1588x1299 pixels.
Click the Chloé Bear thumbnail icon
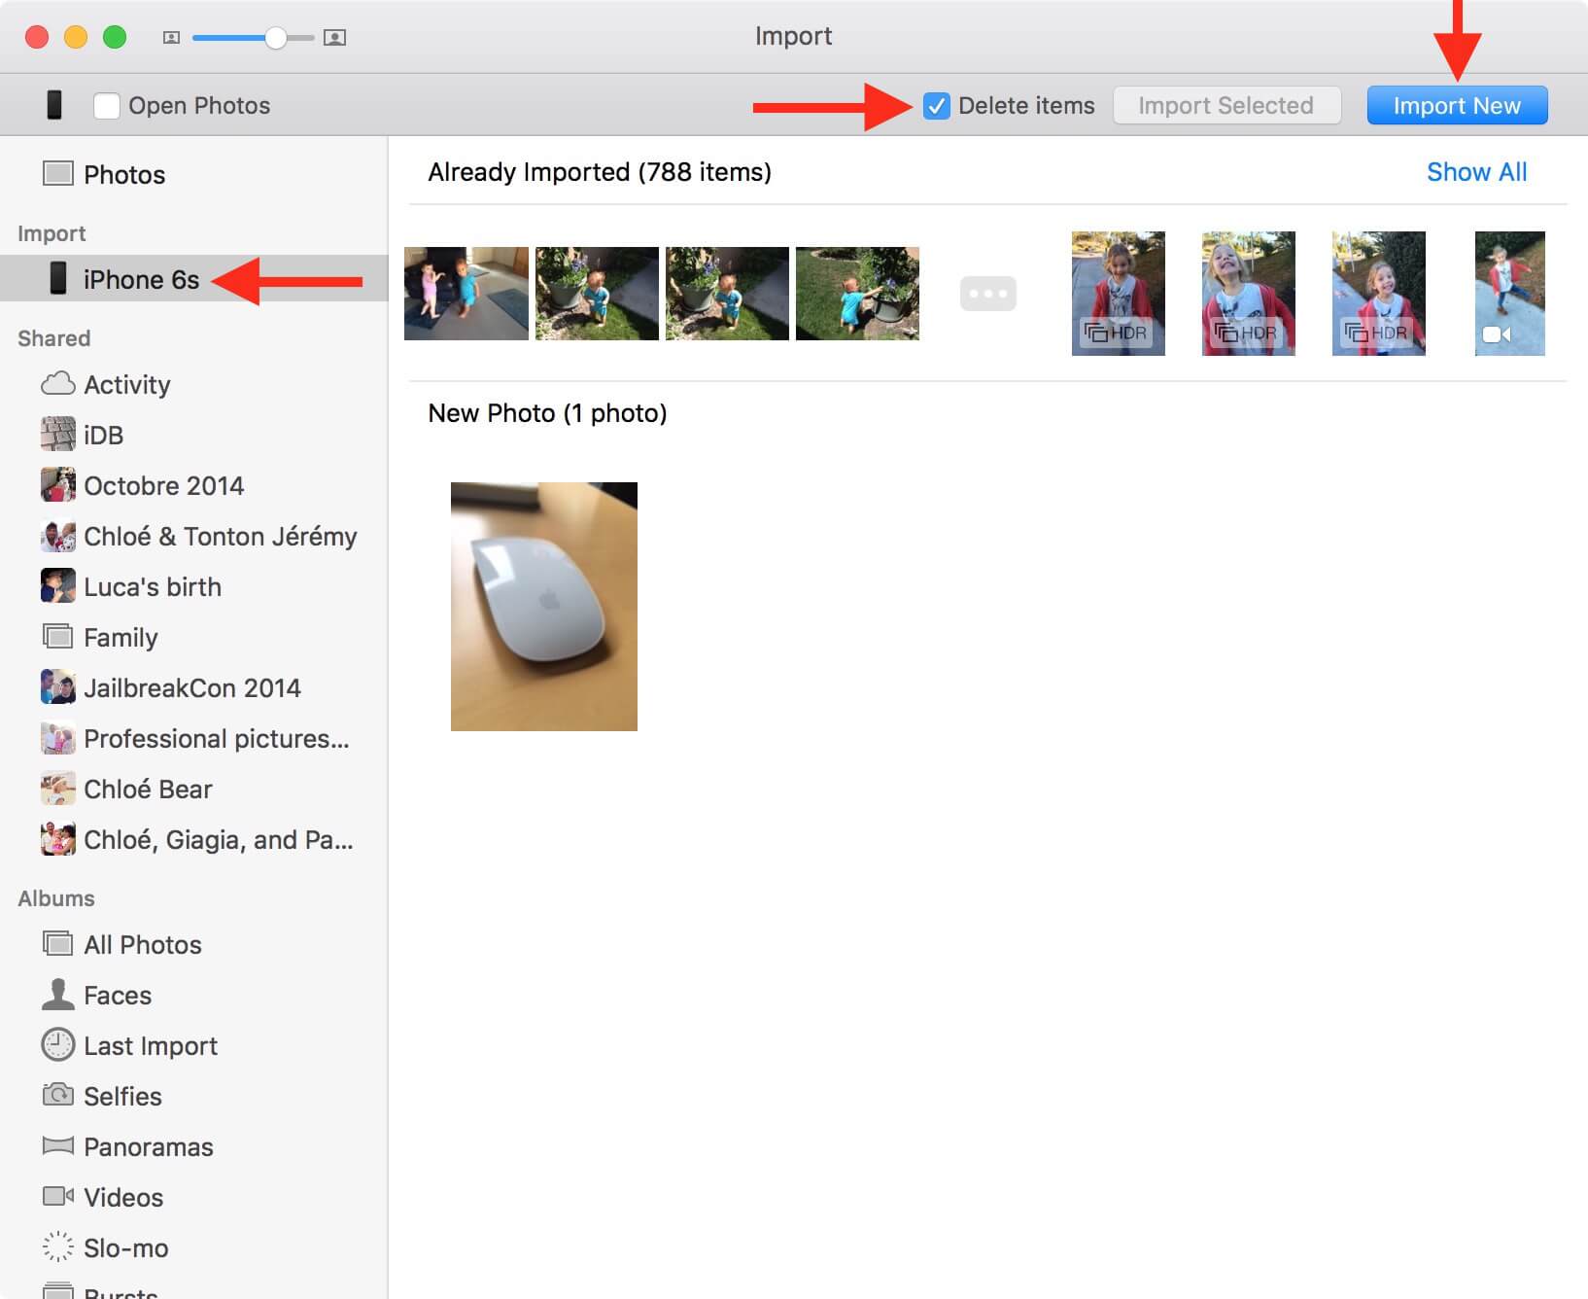[58, 788]
